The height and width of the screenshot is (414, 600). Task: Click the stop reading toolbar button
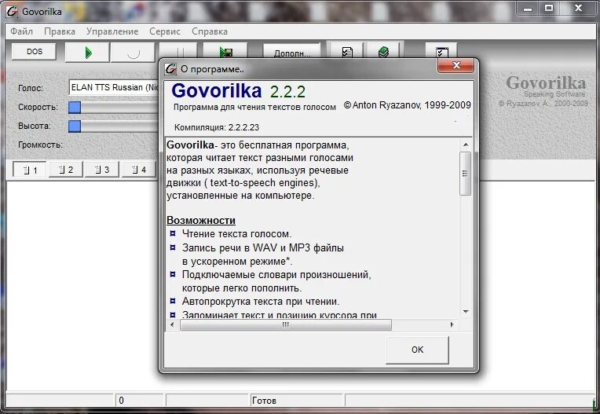[133, 53]
